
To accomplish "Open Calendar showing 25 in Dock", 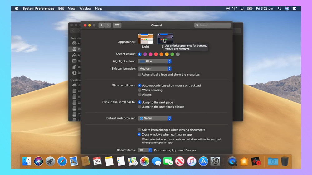I will (97, 161).
